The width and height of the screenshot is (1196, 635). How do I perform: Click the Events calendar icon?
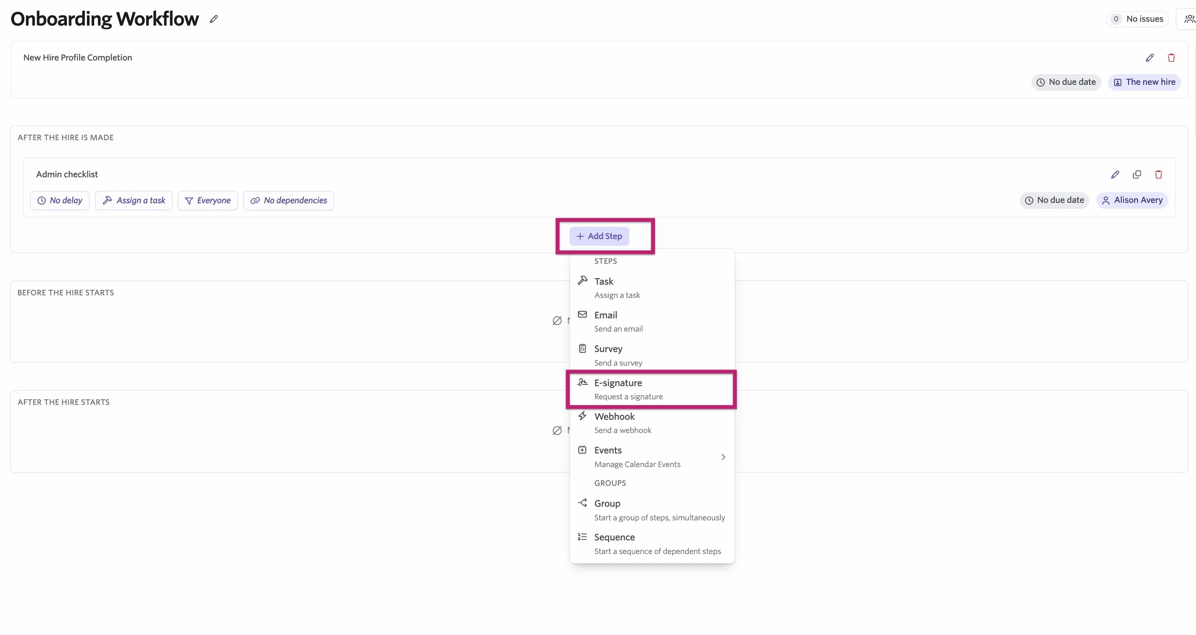583,450
